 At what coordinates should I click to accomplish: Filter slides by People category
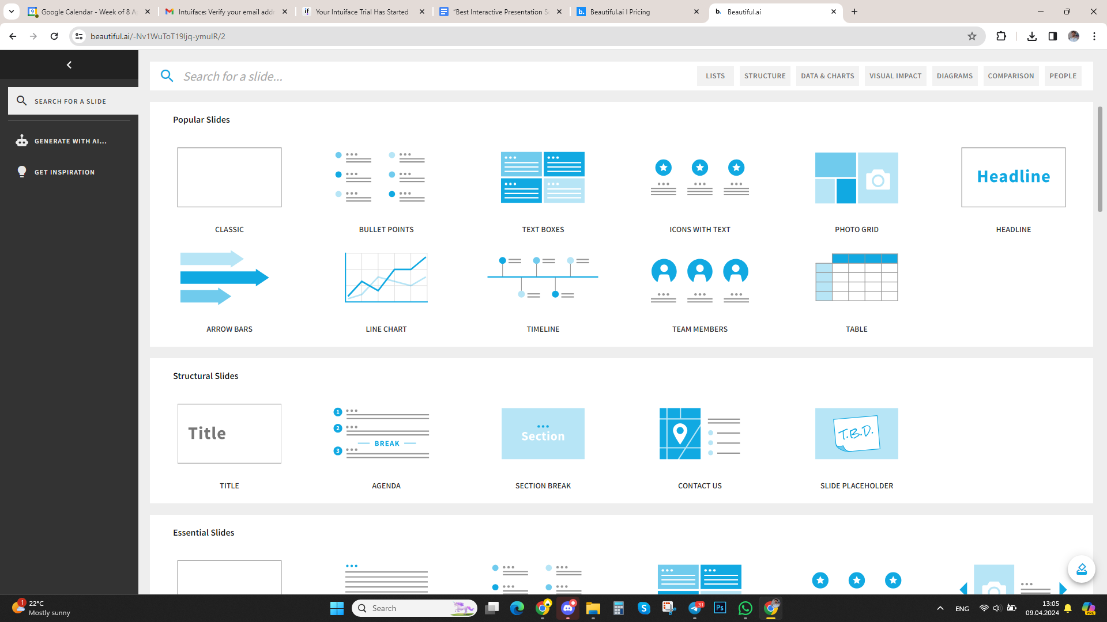click(x=1063, y=76)
